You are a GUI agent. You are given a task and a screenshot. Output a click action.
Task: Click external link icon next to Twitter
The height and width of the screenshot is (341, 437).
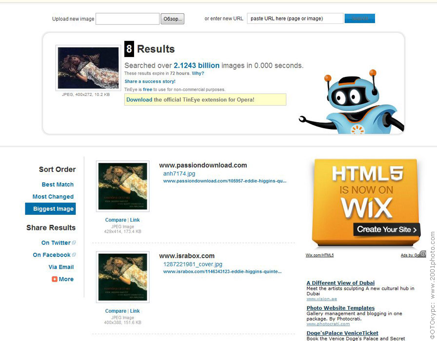pyautogui.click(x=74, y=243)
